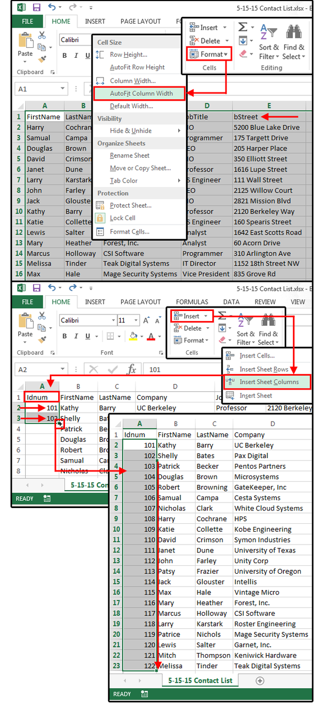325x704 pixels.
Task: Toggle Italic in the bottom Excel window
Action: (x=77, y=337)
